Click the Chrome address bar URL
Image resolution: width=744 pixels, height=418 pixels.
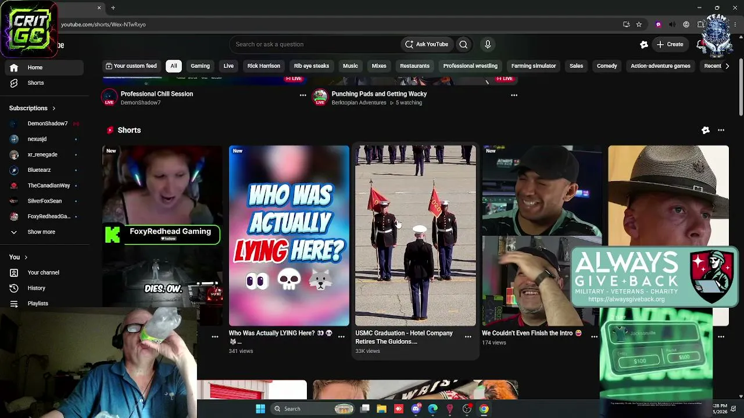point(103,24)
